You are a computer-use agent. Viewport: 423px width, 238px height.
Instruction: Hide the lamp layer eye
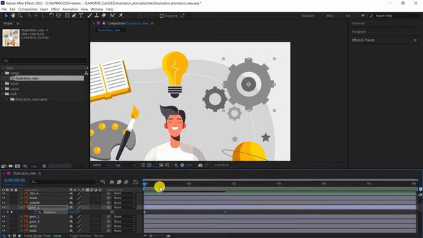(3, 226)
